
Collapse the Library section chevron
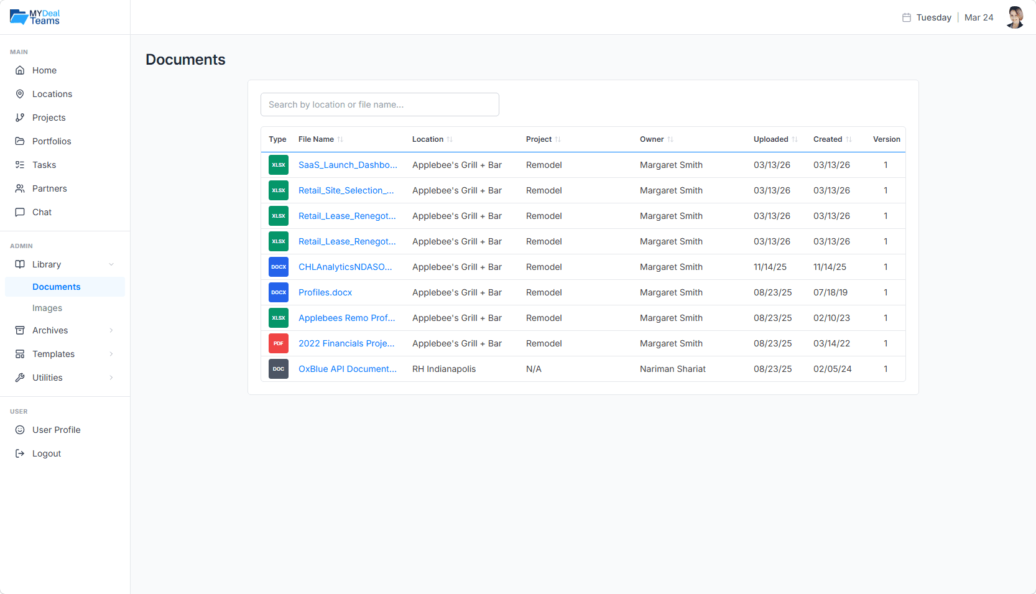111,264
